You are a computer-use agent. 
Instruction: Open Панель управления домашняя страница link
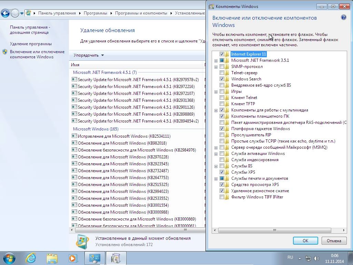point(30,30)
